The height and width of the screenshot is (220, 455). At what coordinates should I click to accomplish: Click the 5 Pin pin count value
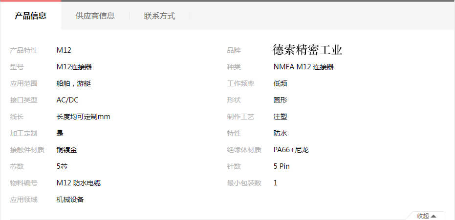coord(282,166)
